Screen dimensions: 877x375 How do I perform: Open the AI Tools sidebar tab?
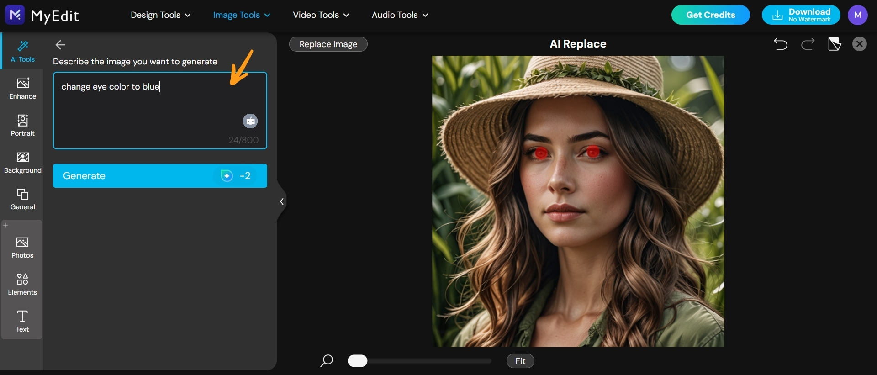(x=22, y=51)
